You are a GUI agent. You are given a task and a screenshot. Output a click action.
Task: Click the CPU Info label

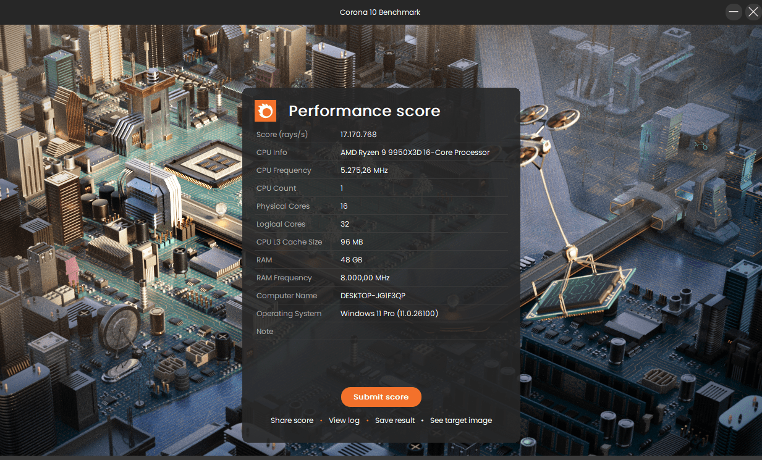(272, 153)
